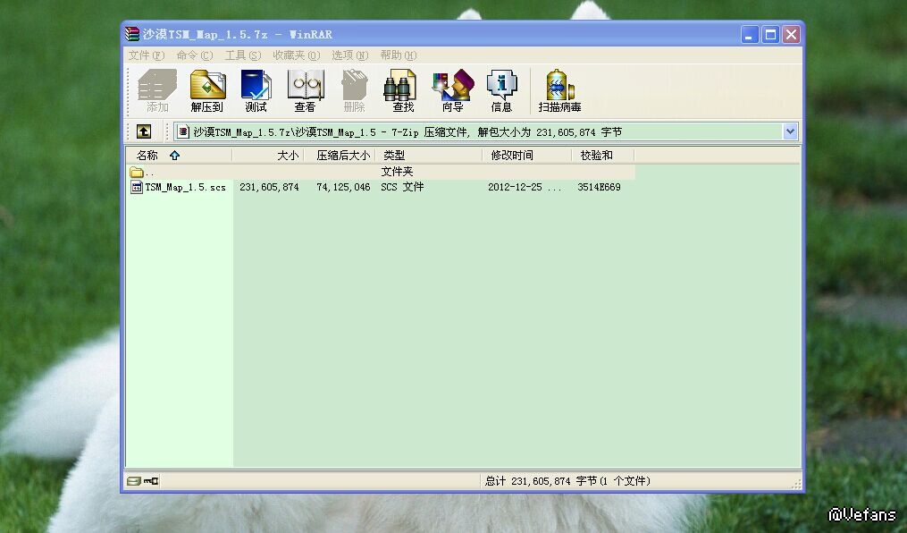The height and width of the screenshot is (533, 907).
Task: Open the View (查看) file icon
Action: point(305,91)
